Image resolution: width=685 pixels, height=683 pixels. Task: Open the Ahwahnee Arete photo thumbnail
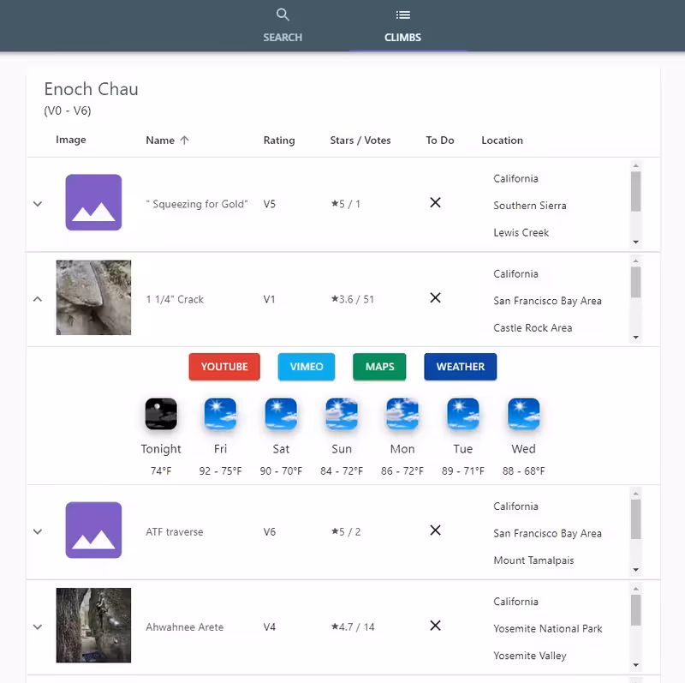tap(93, 626)
